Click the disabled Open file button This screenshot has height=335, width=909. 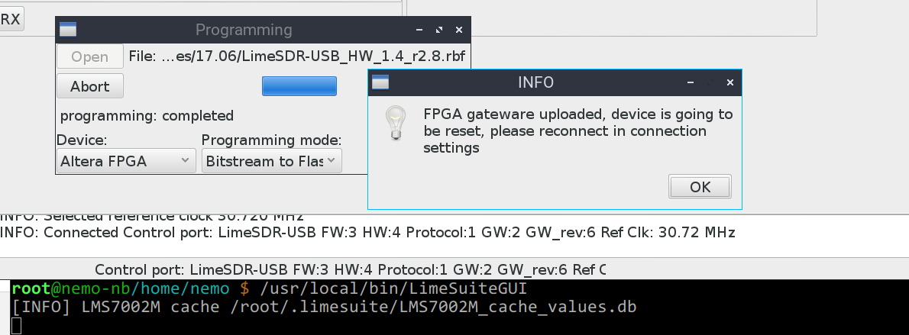point(90,56)
